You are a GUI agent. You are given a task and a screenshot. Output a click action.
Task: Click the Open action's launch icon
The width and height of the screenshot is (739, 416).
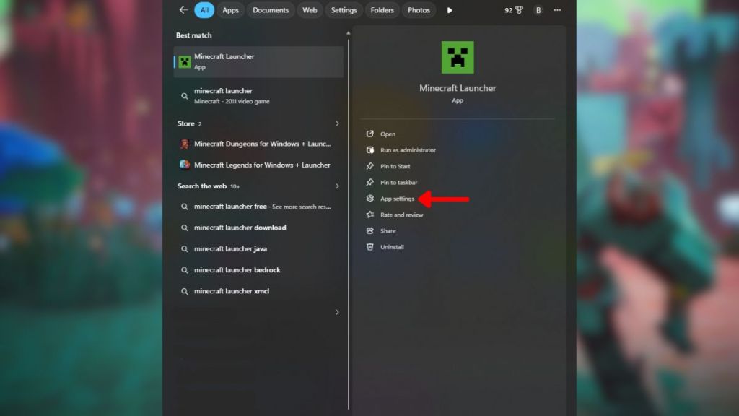pos(370,134)
